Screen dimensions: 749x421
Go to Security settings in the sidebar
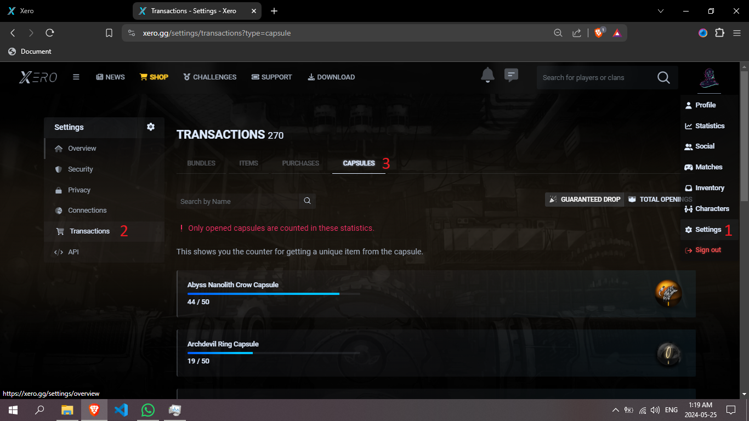pos(81,169)
